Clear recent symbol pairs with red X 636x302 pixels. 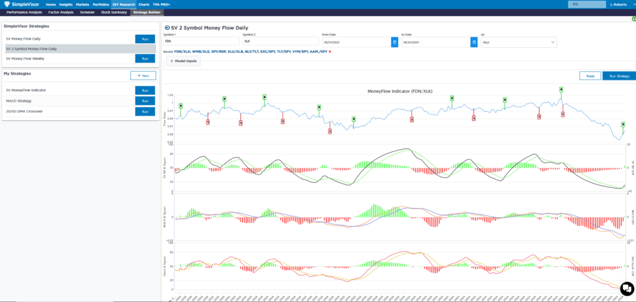pos(330,51)
